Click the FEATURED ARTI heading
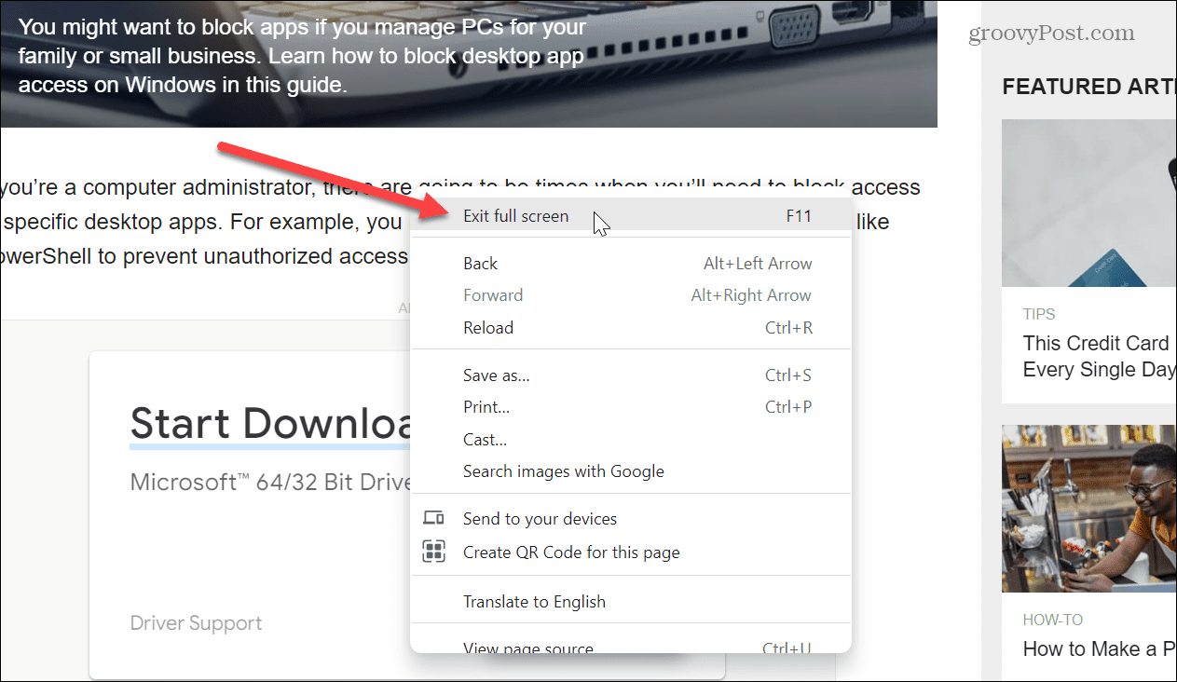Image resolution: width=1177 pixels, height=682 pixels. tap(1089, 87)
